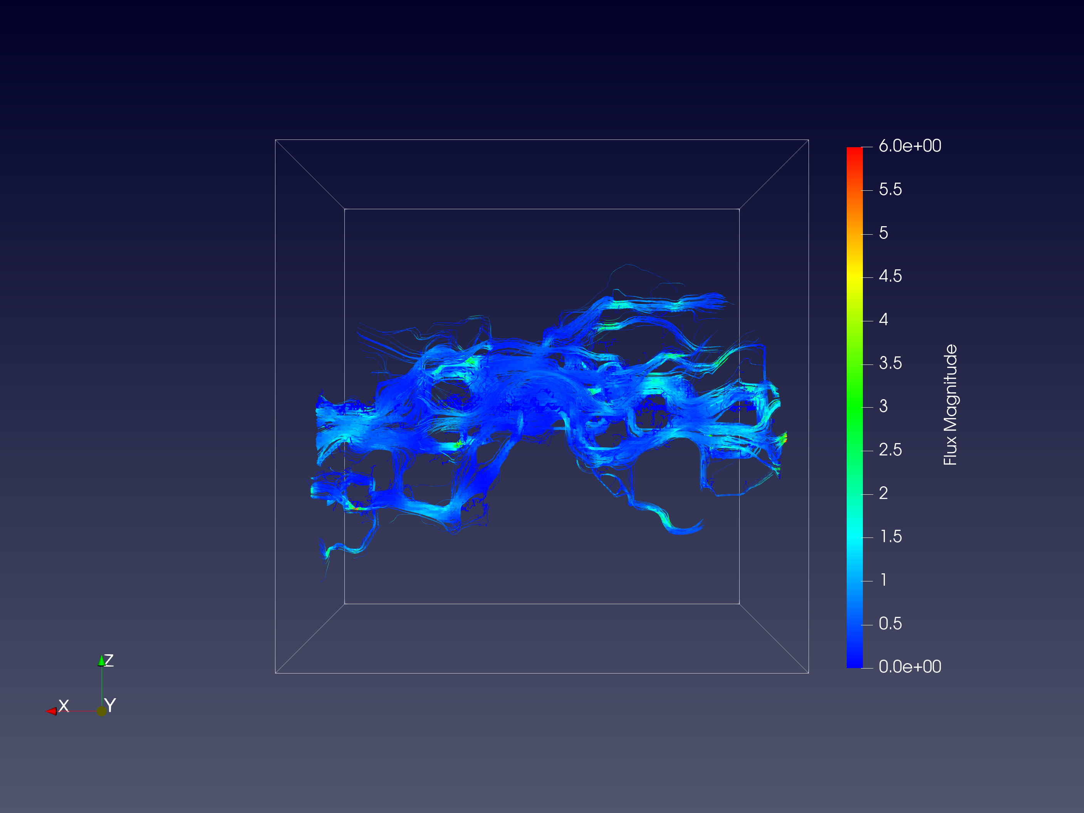The height and width of the screenshot is (813, 1084).
Task: Click the 1.5 tick label on legend
Action: (891, 537)
